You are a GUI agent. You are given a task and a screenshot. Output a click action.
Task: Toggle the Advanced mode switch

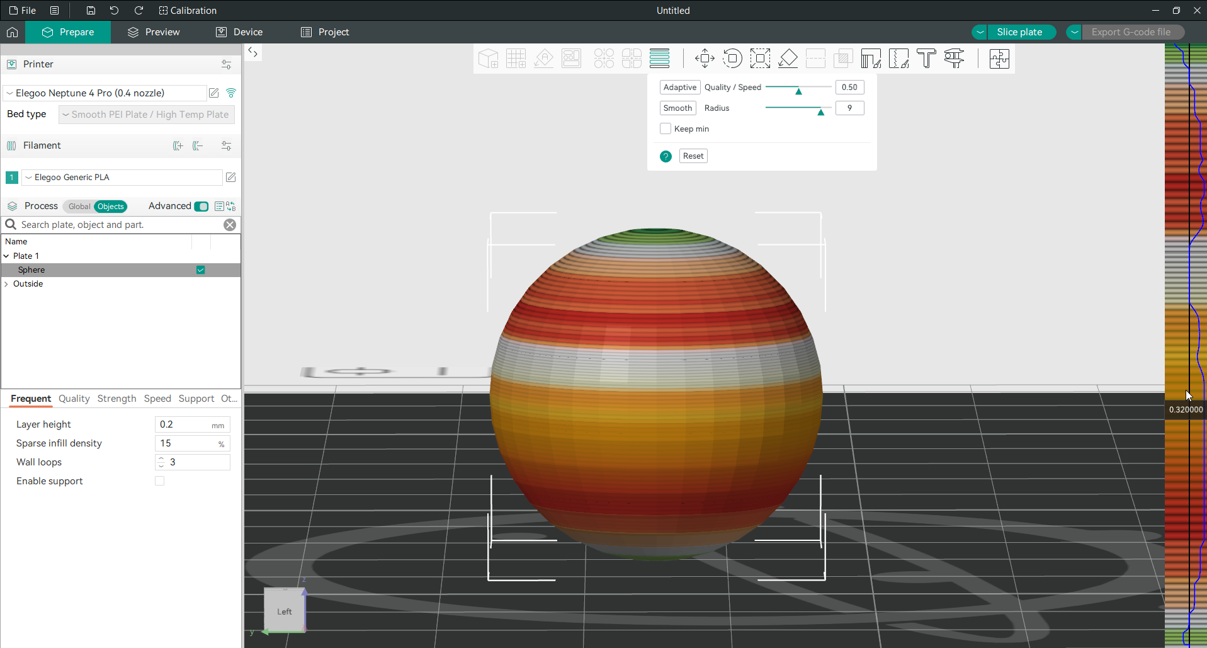click(x=201, y=207)
